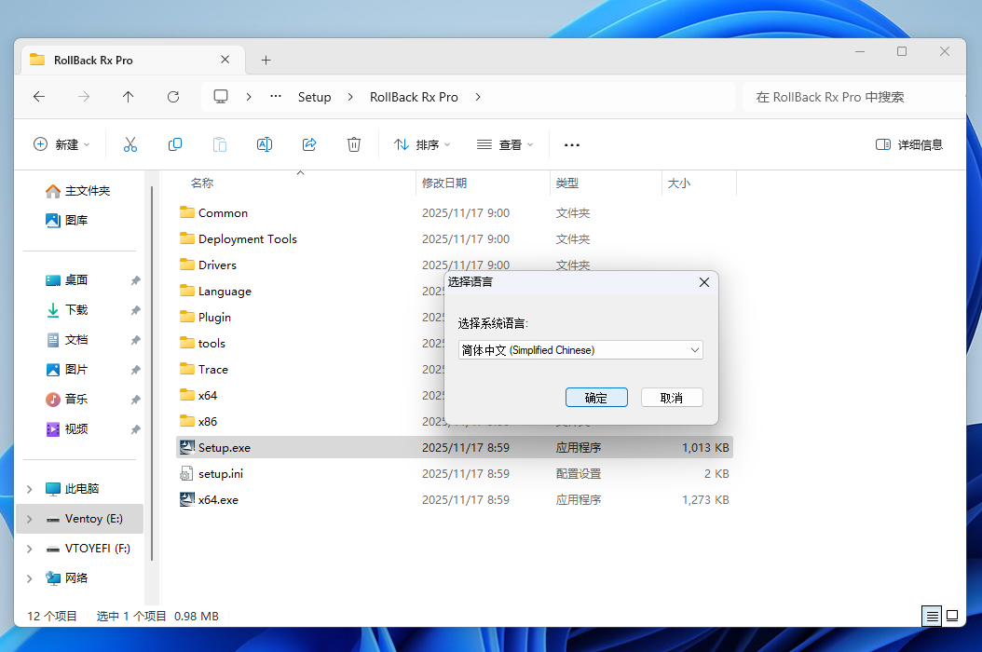Expand the 此电脑 tree node
Screen dimensions: 982x652
click(x=29, y=489)
